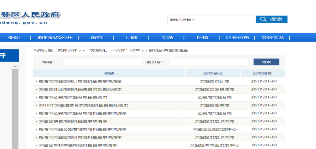This screenshot has width=316, height=149.
Task: Open the 要闻 navigation menu item
Action: pos(14,37)
